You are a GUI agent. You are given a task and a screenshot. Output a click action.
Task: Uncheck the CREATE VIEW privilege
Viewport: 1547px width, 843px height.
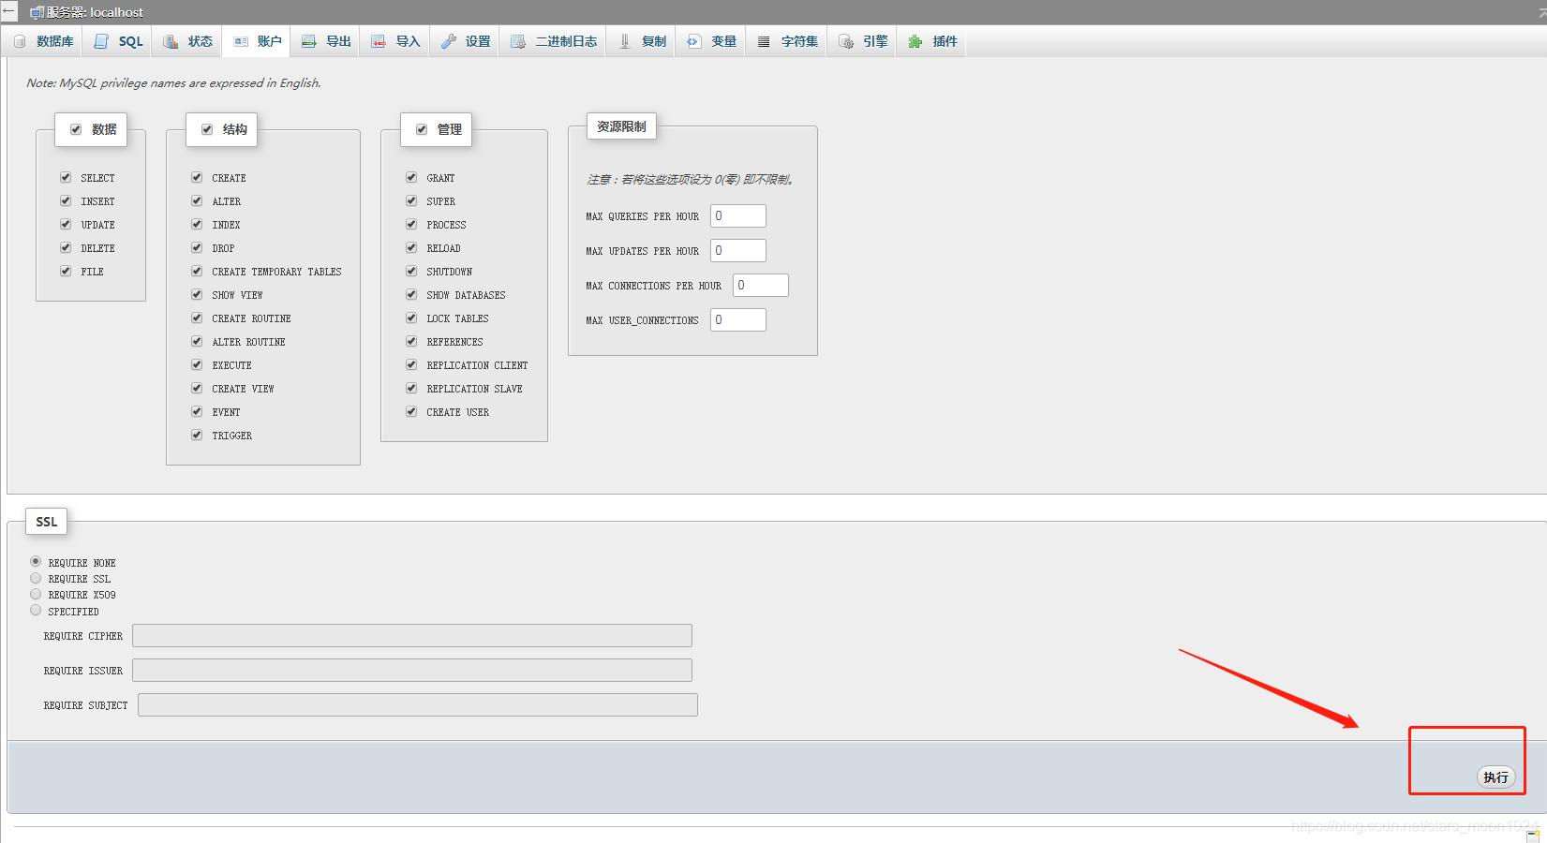[x=197, y=388]
